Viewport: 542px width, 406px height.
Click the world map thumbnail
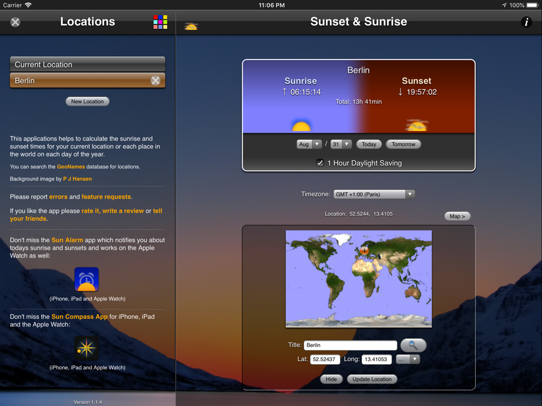(x=358, y=279)
